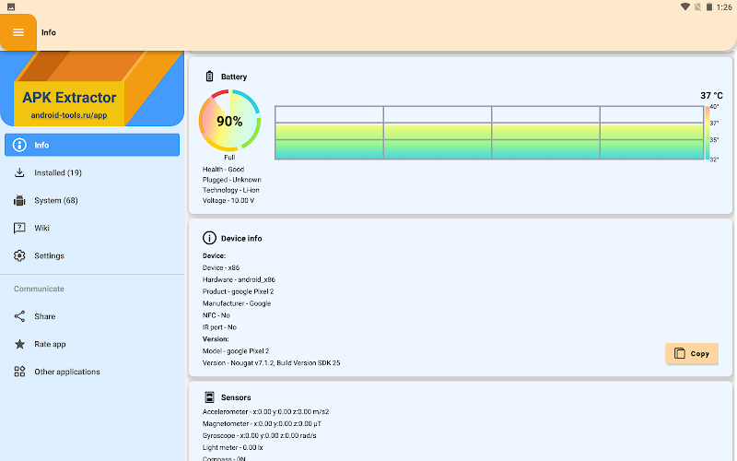The width and height of the screenshot is (737, 461).
Task: Select the Info item in the sidebar
Action: pyautogui.click(x=92, y=145)
